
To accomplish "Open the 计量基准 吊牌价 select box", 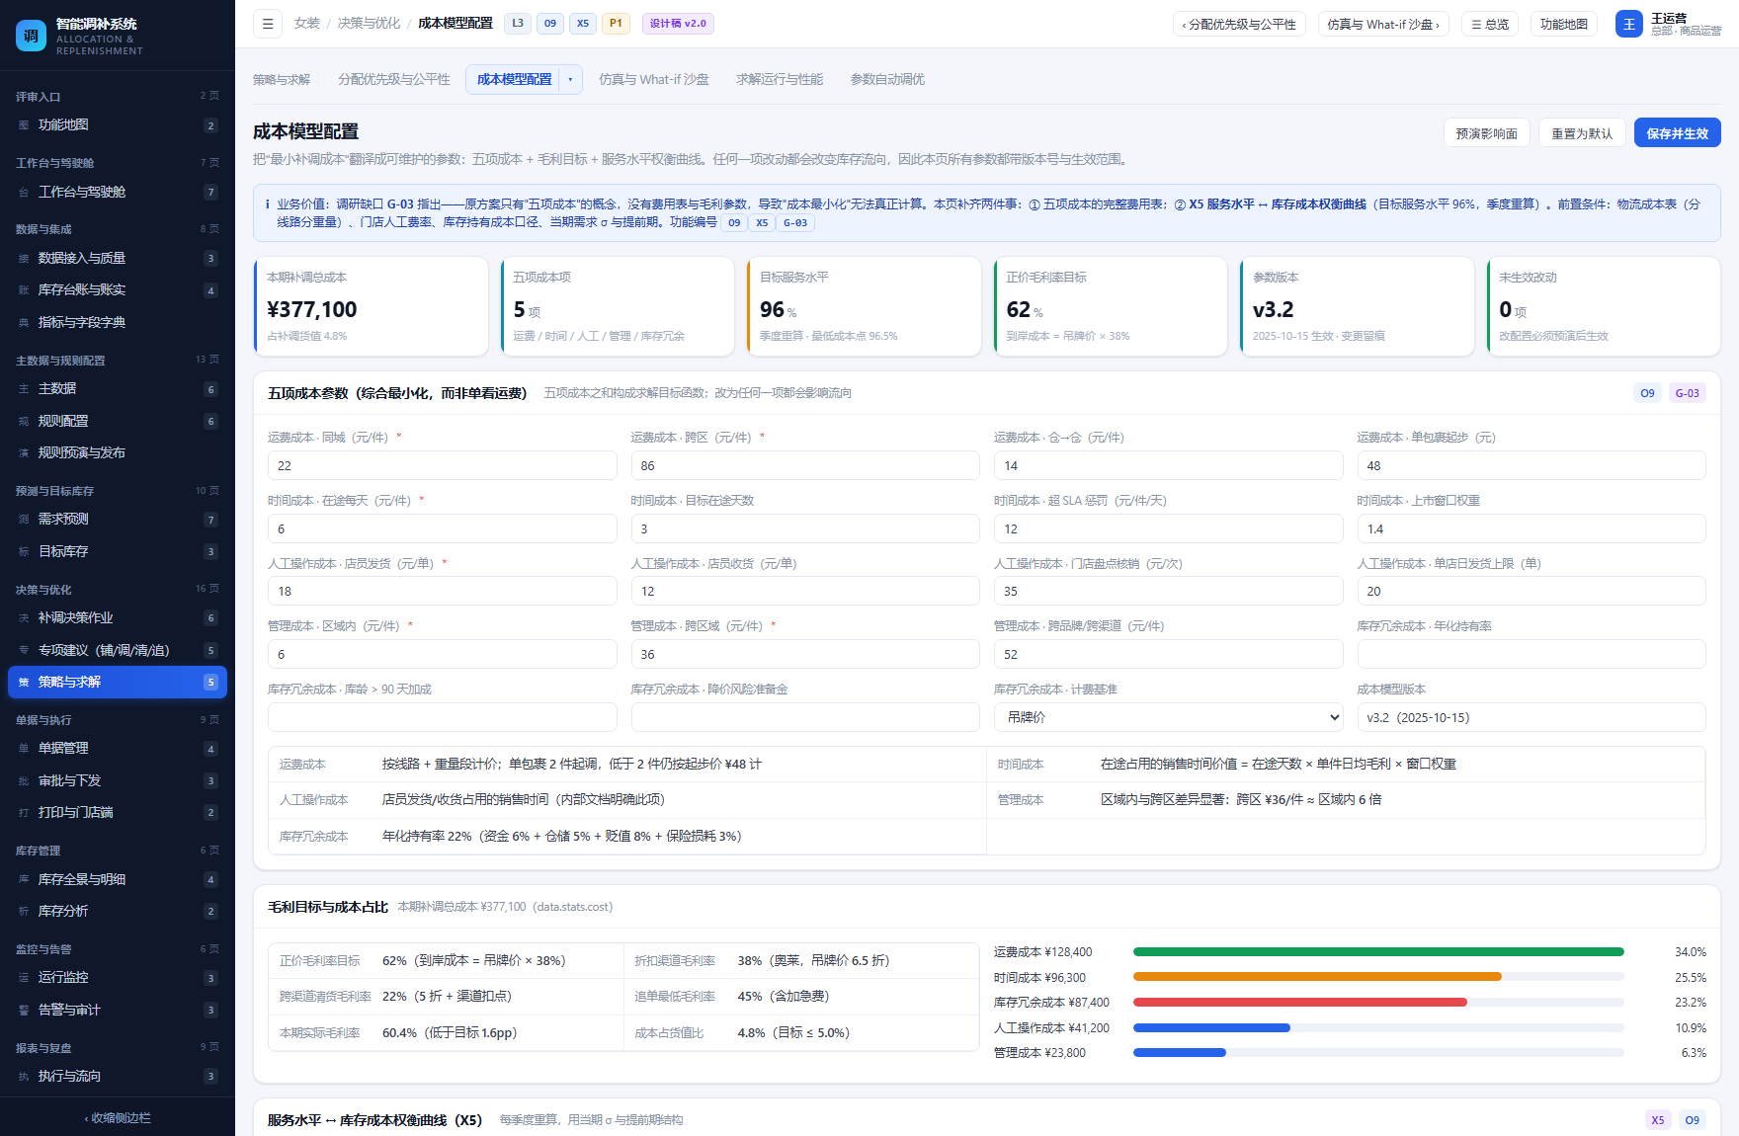I will 1168,717.
